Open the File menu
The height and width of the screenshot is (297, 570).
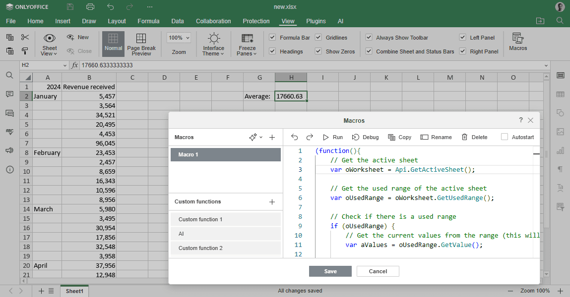click(x=11, y=21)
